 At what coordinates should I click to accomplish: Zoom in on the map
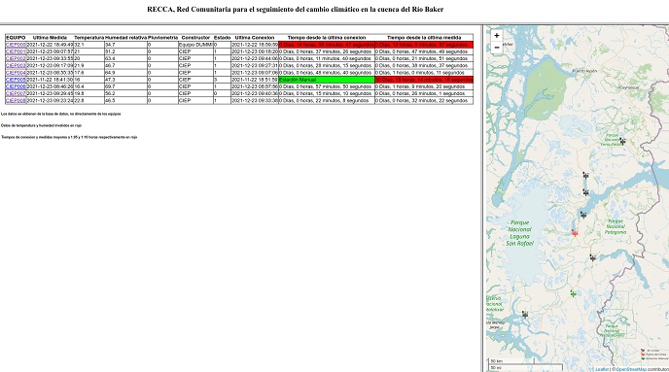(x=497, y=36)
